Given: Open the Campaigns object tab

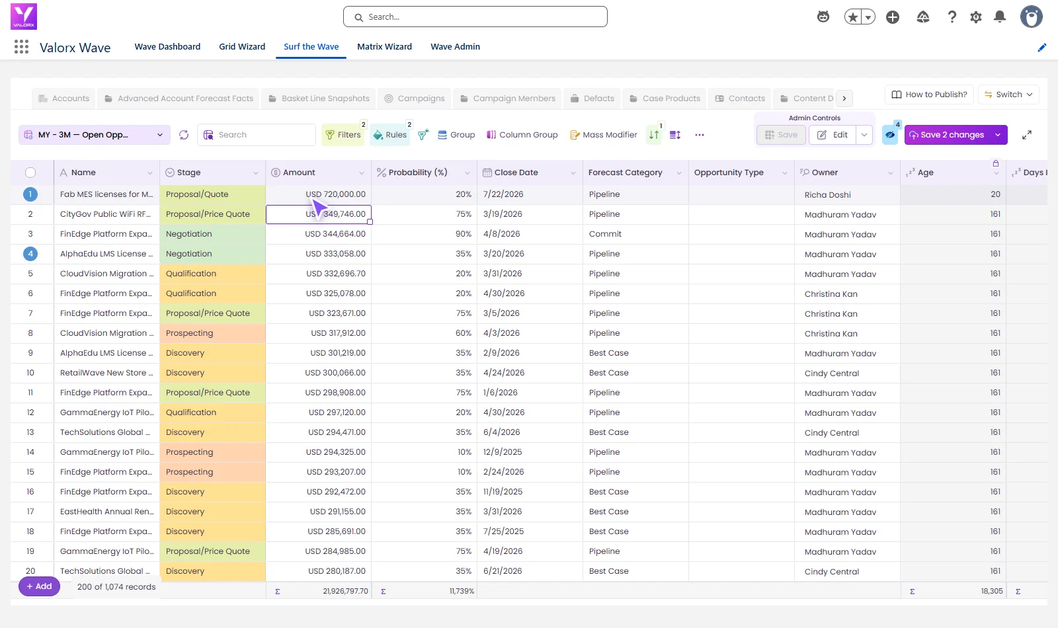Looking at the screenshot, I should point(415,98).
